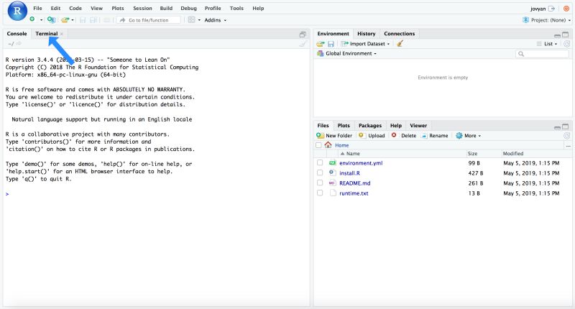The width and height of the screenshot is (575, 309).
Task: Click the broom icon to clear environment
Action: [400, 44]
